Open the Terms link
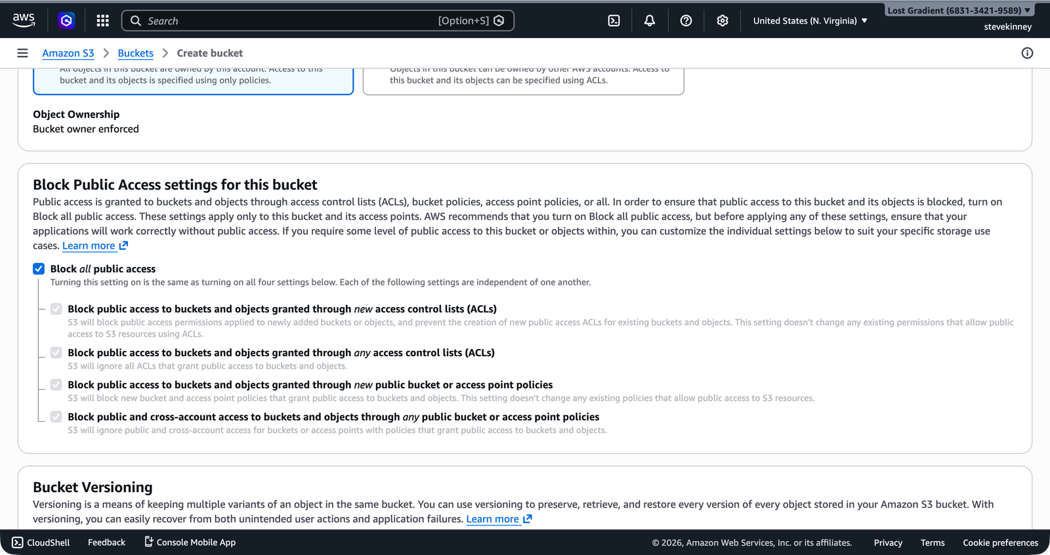Image resolution: width=1050 pixels, height=555 pixels. [933, 543]
